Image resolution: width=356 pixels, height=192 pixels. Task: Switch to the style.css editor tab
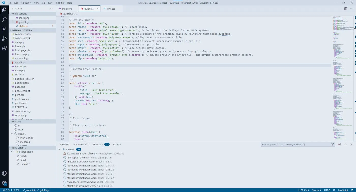111,9
